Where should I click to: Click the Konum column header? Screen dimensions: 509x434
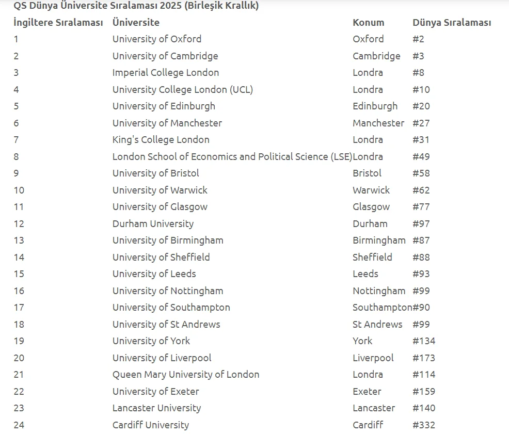[369, 23]
